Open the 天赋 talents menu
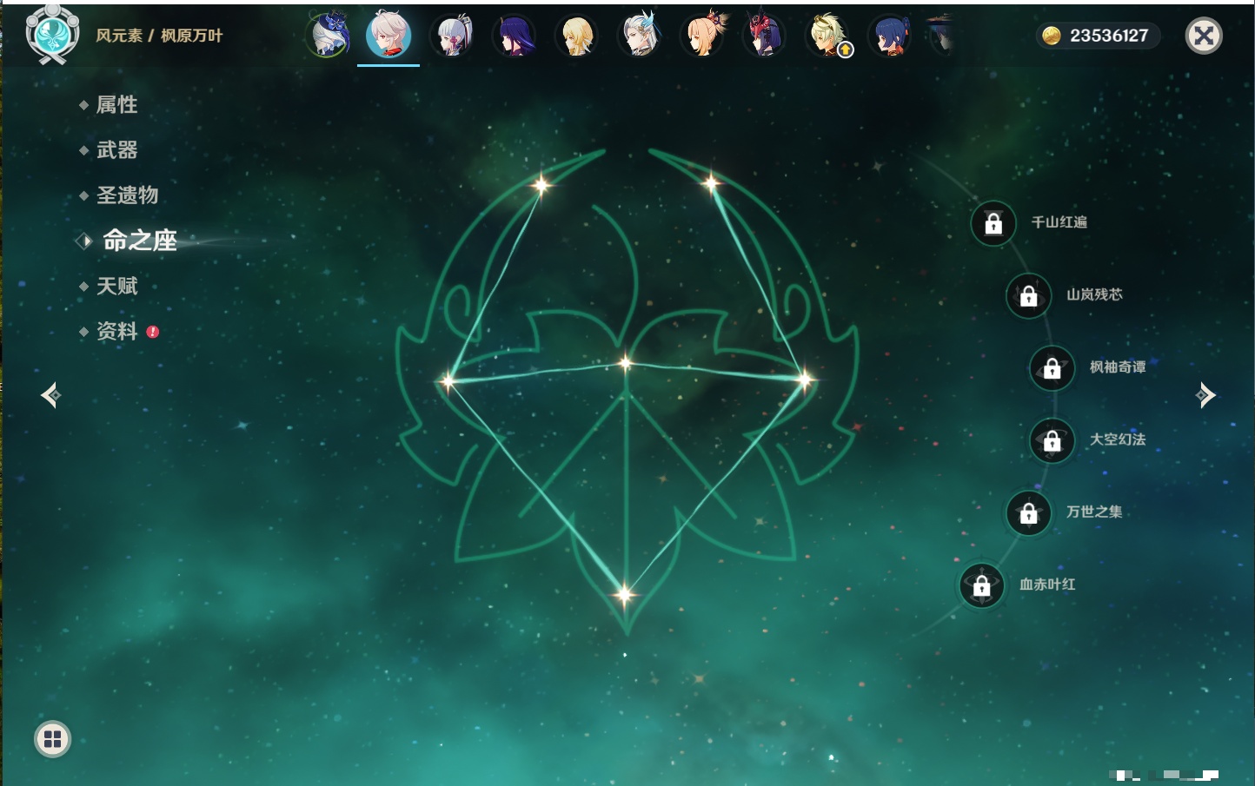This screenshot has width=1255, height=786. 116,286
